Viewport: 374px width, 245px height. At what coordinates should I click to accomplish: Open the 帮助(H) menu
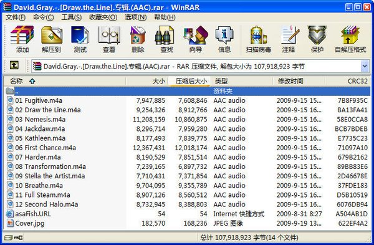click(165, 17)
